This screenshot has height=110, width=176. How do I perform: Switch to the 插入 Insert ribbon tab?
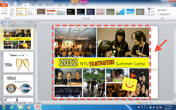[19, 5]
